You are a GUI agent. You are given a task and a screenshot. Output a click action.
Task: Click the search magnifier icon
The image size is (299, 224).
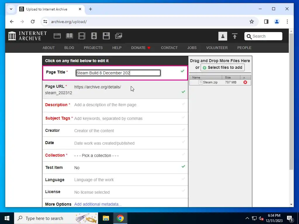[249, 36]
